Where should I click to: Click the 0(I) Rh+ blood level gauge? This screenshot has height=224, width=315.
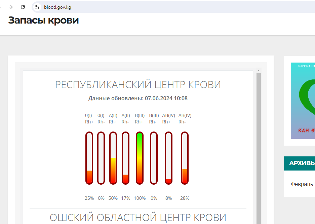(89, 158)
